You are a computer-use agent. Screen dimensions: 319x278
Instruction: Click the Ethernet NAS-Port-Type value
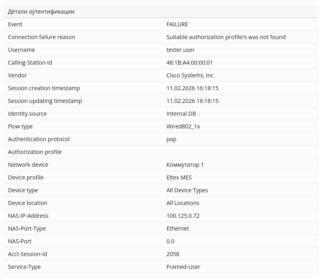coord(178,229)
